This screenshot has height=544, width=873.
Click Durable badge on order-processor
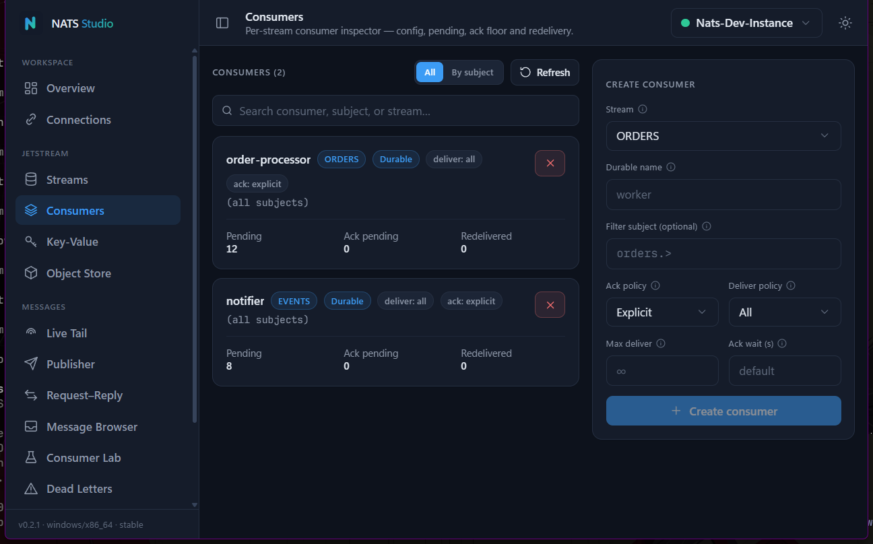pos(396,160)
